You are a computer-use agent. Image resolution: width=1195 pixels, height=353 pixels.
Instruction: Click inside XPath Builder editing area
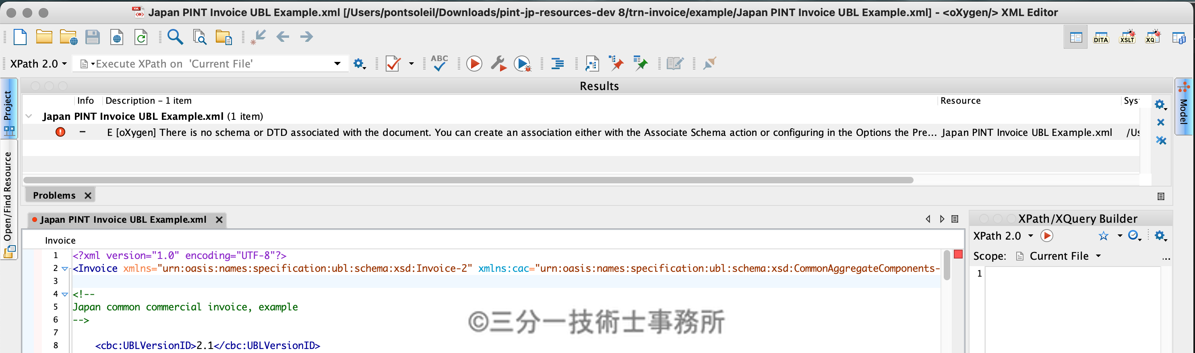[1073, 310]
